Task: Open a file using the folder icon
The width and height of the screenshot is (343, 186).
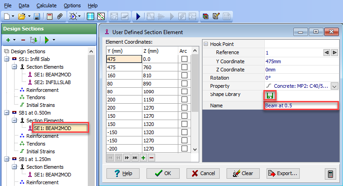Action: (22, 16)
